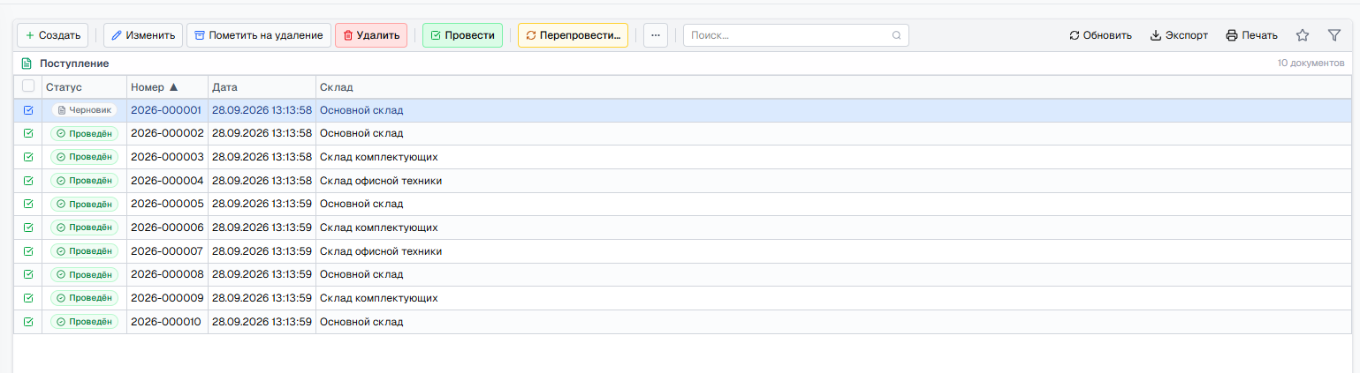Click Основной склад in row 2026-000008

pos(361,274)
